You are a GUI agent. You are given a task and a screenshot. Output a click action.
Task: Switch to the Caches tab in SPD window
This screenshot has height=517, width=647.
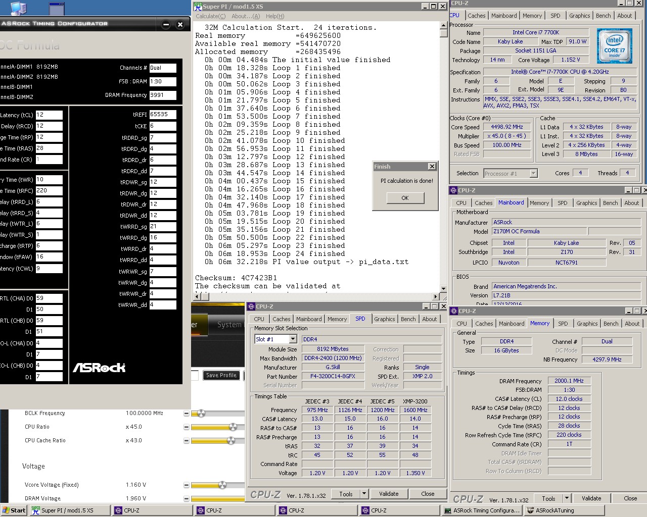[281, 319]
